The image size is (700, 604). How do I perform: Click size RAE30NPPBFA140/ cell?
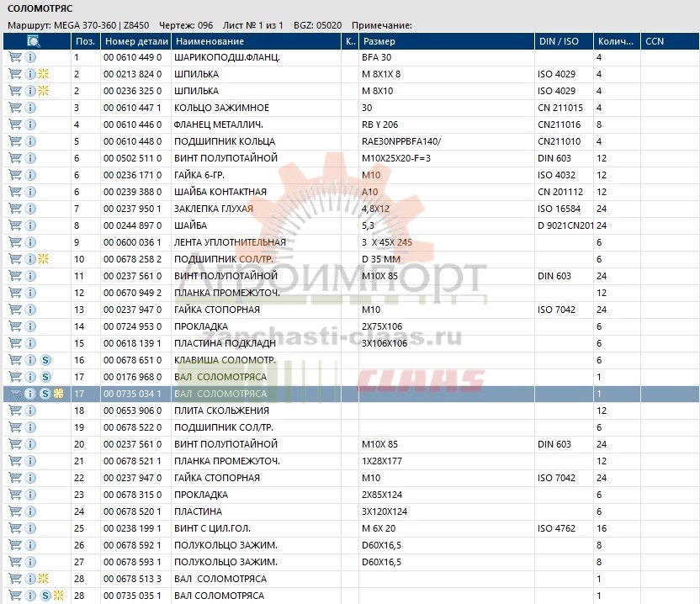[x=401, y=141]
